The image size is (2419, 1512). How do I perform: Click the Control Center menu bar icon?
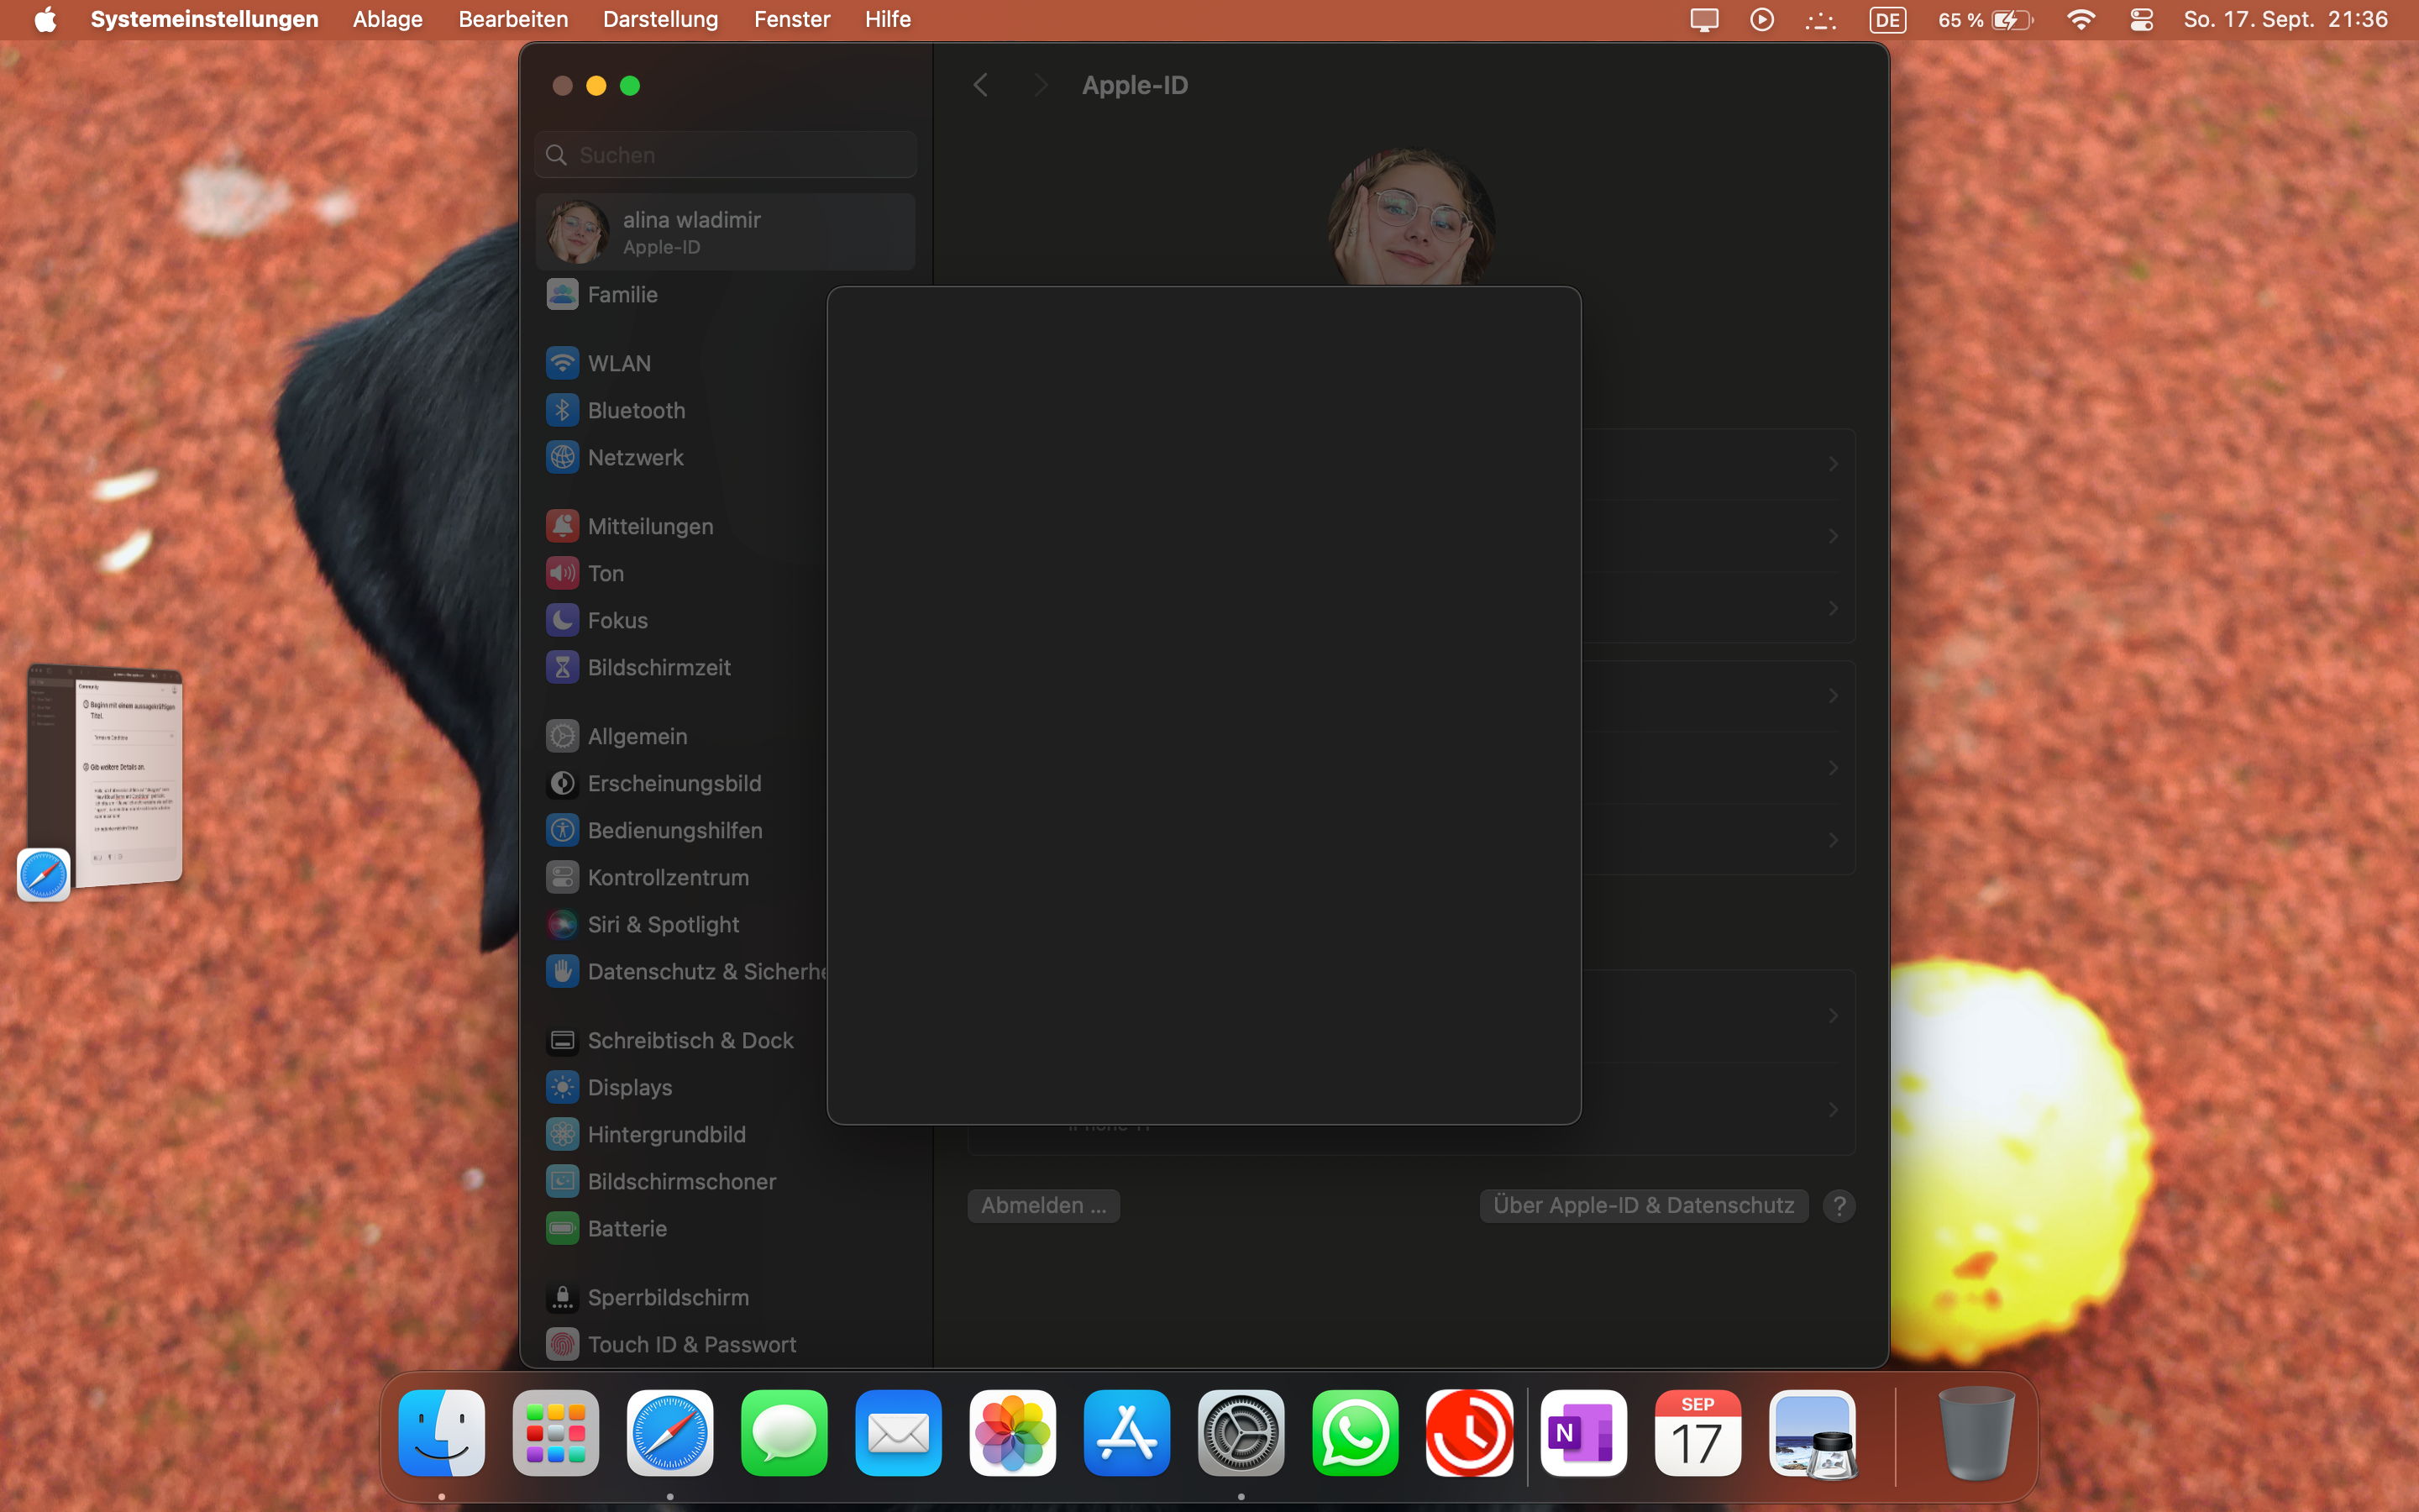click(2141, 19)
